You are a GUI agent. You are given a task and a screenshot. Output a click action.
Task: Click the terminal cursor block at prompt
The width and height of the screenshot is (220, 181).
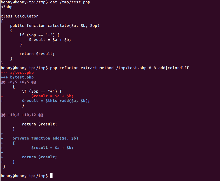pyautogui.click(x=51, y=176)
